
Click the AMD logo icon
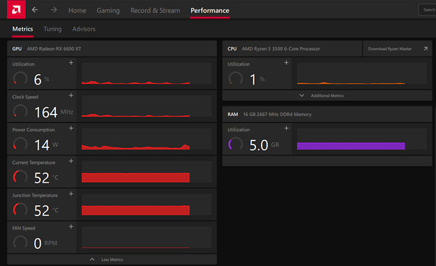coord(16,10)
